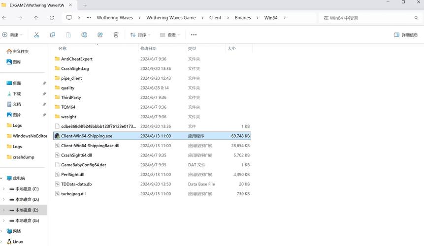Open the three-dot more options menu

(194, 35)
